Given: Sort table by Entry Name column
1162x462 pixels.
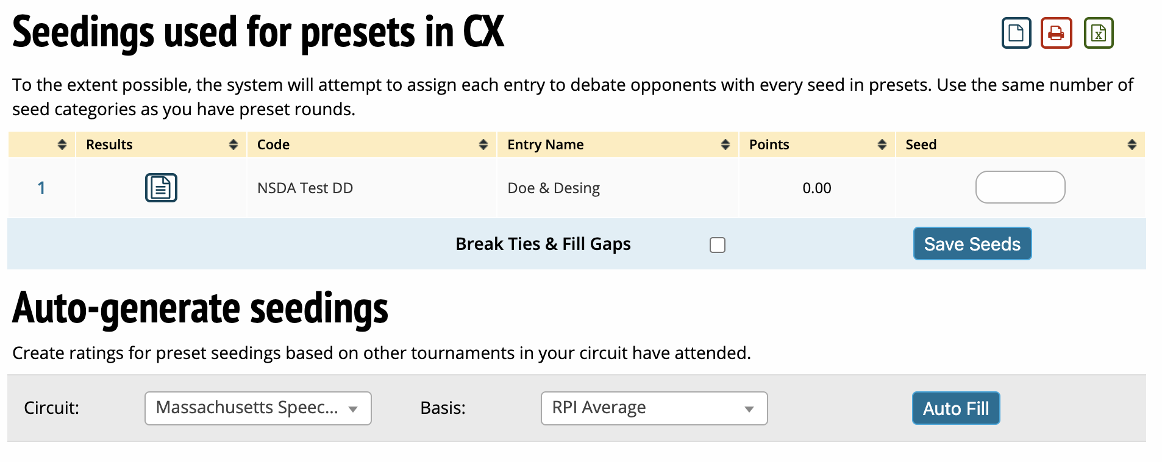Looking at the screenshot, I should [725, 144].
